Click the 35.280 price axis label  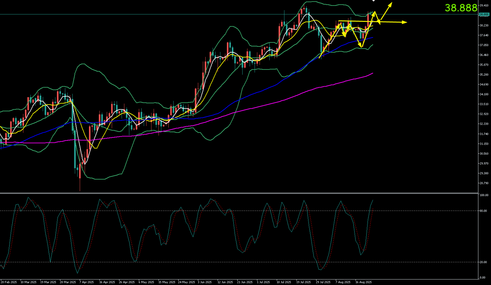(484, 74)
